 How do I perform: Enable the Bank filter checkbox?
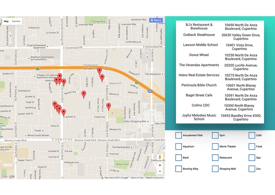tap(178, 157)
